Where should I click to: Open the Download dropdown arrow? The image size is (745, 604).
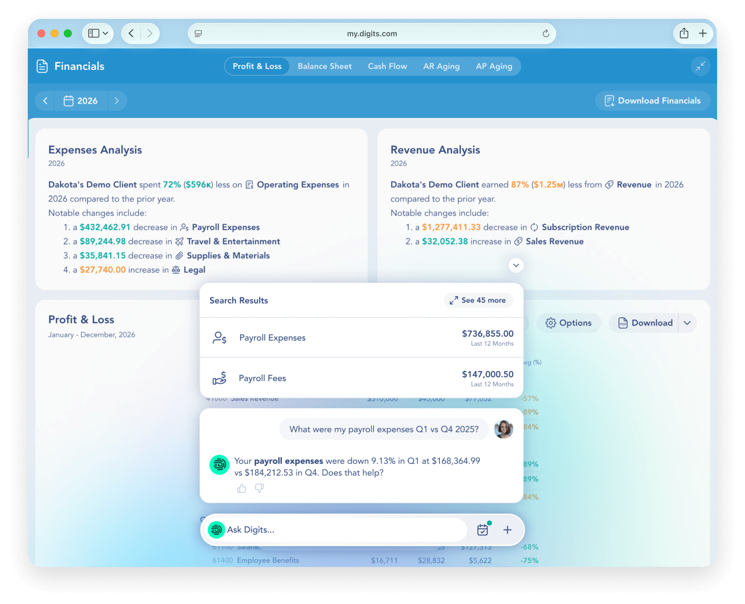pos(687,323)
